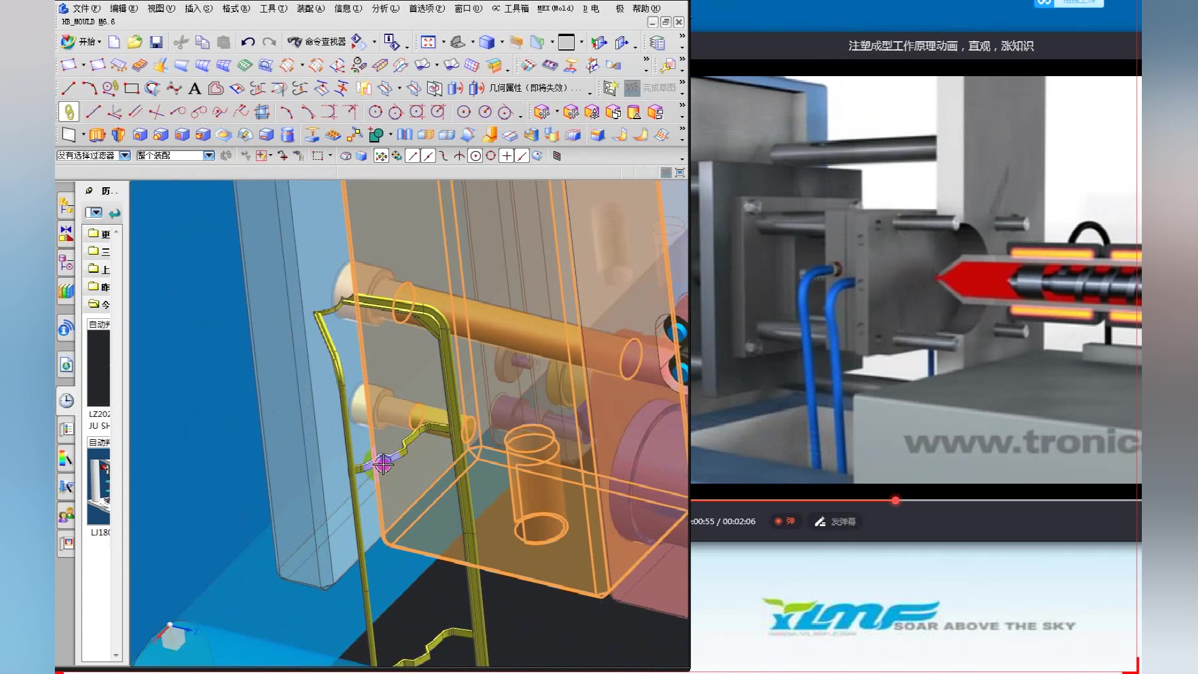Expand the 整个装配 scope dropdown
Image resolution: width=1198 pixels, height=674 pixels.
[209, 155]
